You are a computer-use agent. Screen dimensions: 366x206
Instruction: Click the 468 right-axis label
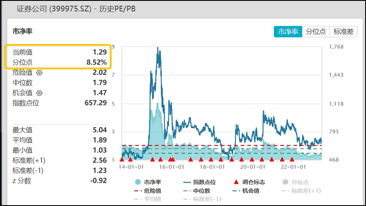click(334, 160)
